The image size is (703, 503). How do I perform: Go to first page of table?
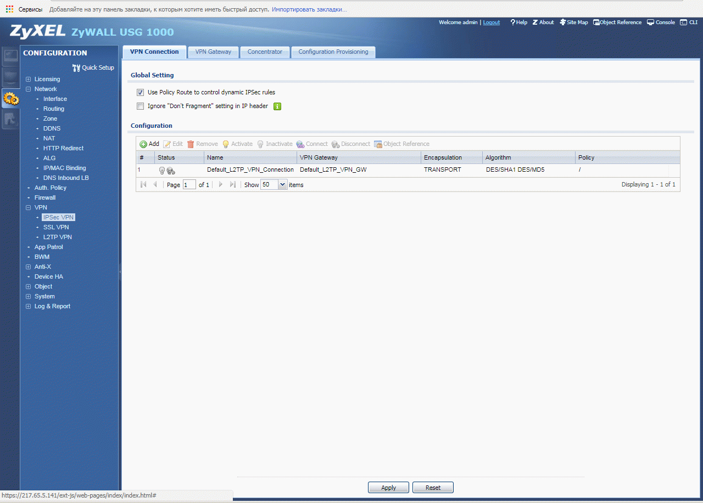pos(143,185)
